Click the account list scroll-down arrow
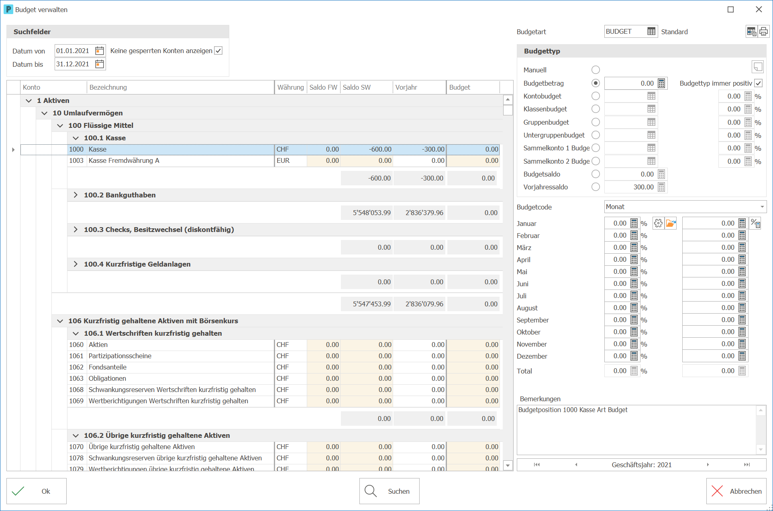Viewport: 773px width, 511px height. (508, 466)
